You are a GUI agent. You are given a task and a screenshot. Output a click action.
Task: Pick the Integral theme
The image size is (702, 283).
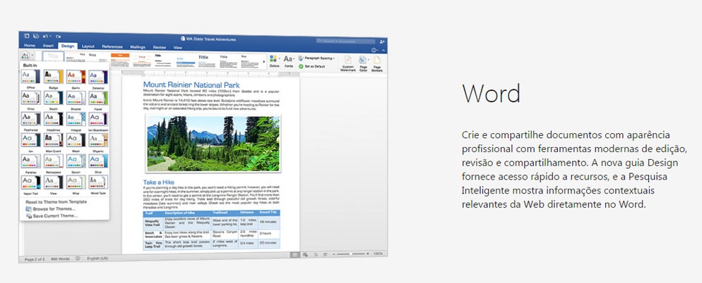[76, 119]
